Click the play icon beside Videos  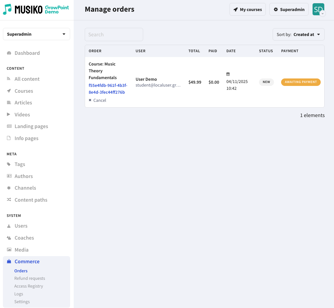click(9, 114)
